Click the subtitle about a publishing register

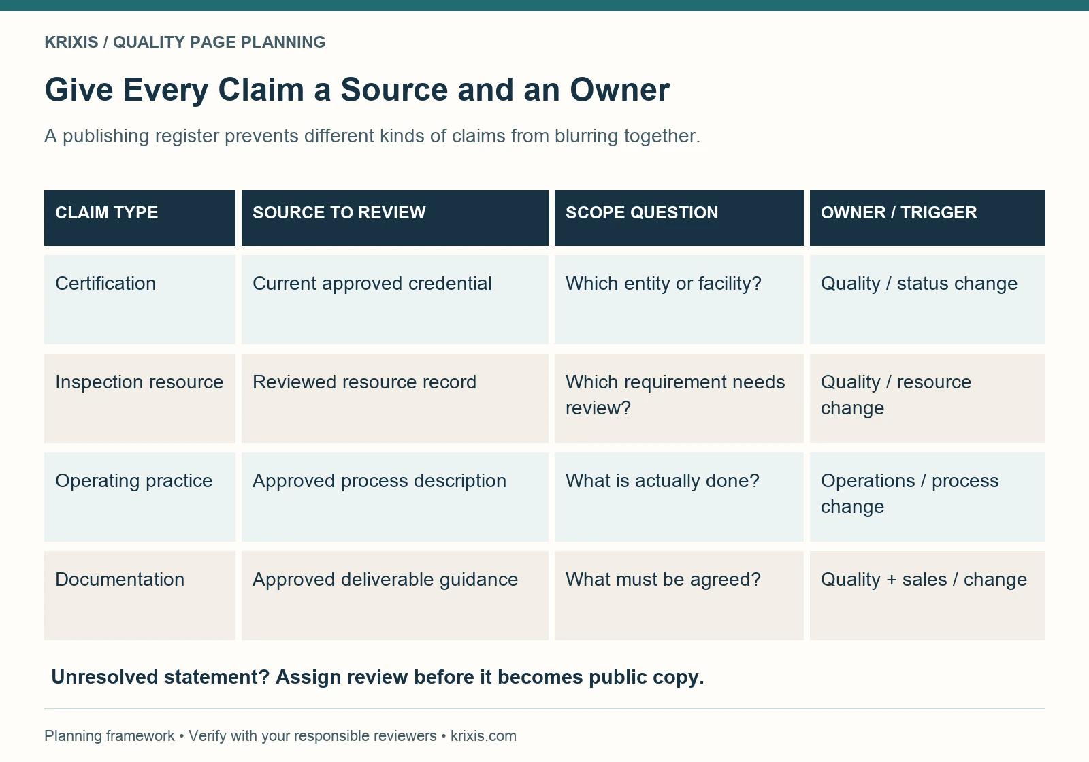coord(372,136)
